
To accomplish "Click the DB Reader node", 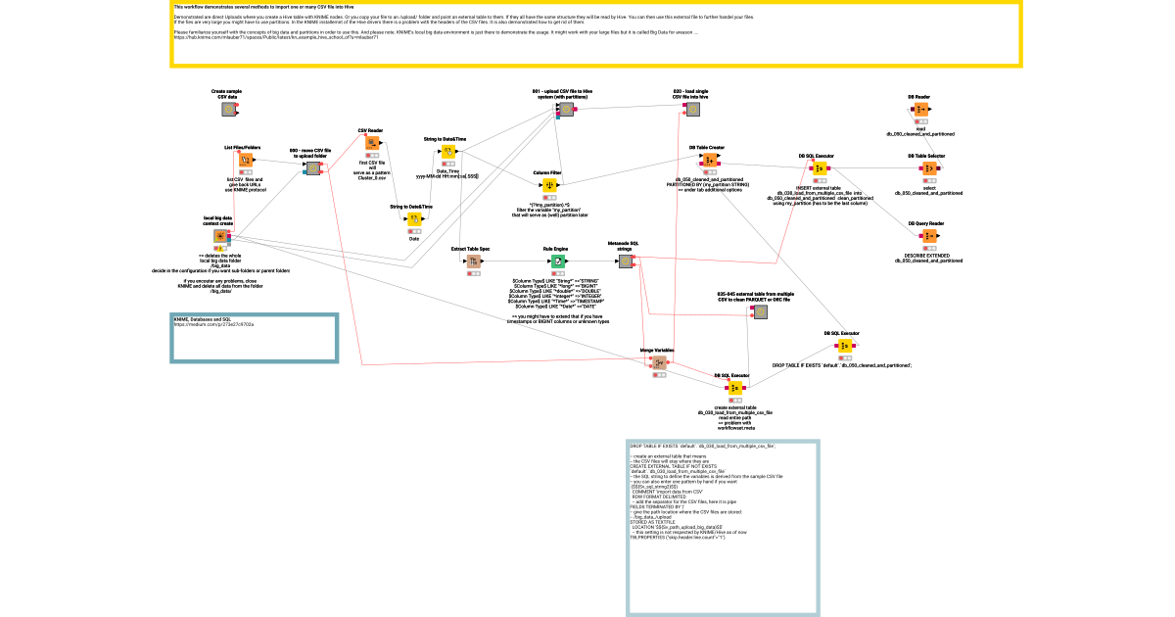I will [920, 110].
